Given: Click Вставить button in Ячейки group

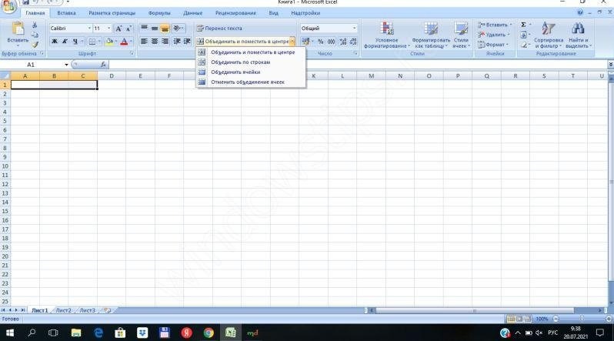Looking at the screenshot, I should tap(495, 25).
